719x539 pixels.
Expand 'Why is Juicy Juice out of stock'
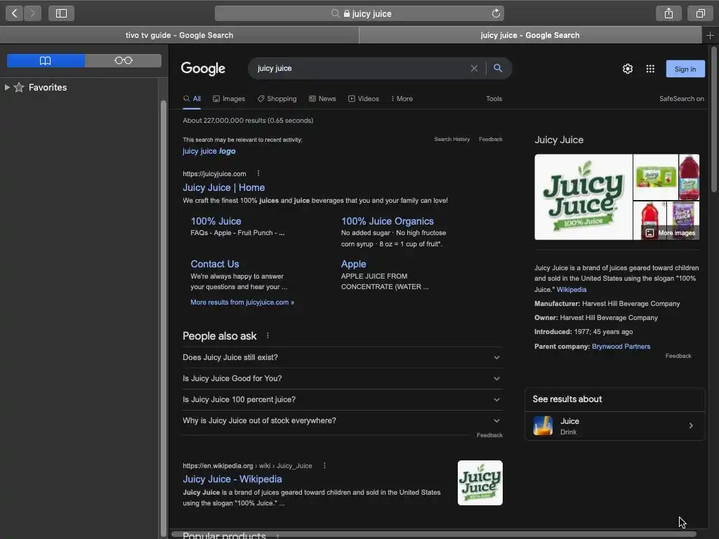[342, 421]
